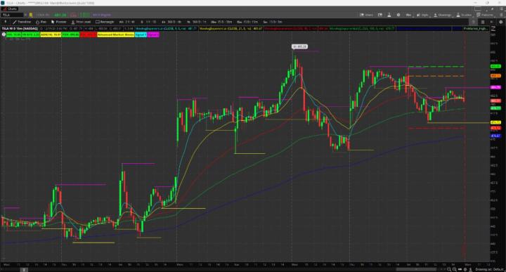Click the yellow symbol color link swatch

point(31,15)
